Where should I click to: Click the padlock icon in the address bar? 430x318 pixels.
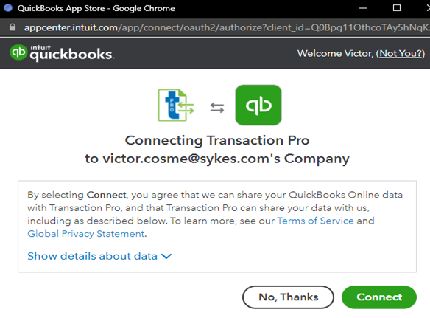pos(13,27)
